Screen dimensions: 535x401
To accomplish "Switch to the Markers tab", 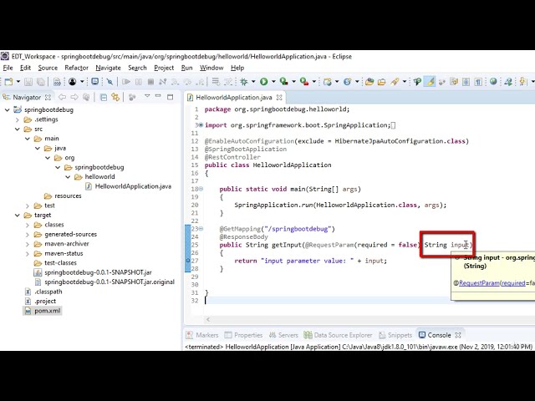I will pyautogui.click(x=202, y=335).
